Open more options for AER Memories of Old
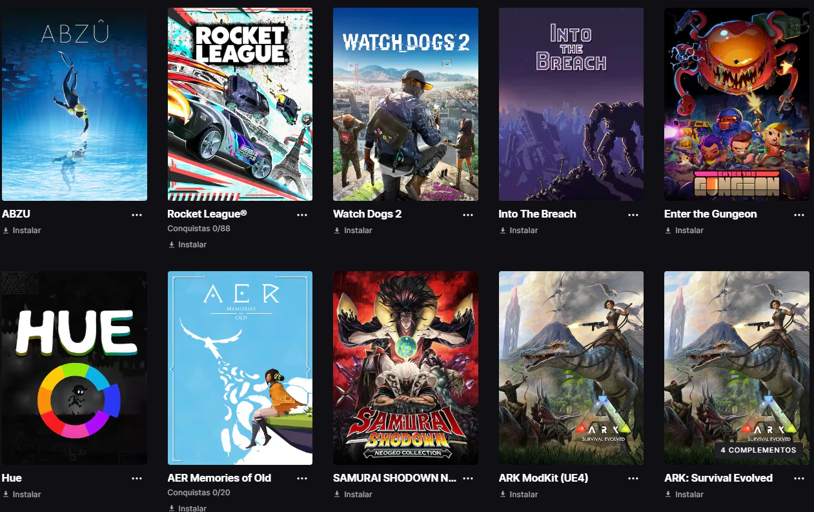 (x=302, y=478)
